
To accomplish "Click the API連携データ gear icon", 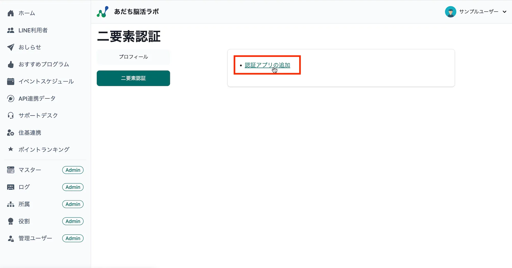I will [x=10, y=98].
